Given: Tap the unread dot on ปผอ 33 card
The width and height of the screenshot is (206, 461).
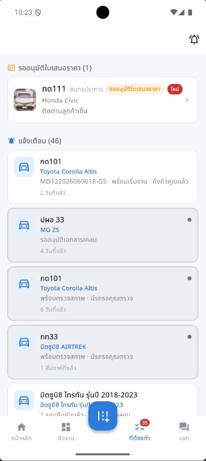Looking at the screenshot, I should pyautogui.click(x=189, y=220).
